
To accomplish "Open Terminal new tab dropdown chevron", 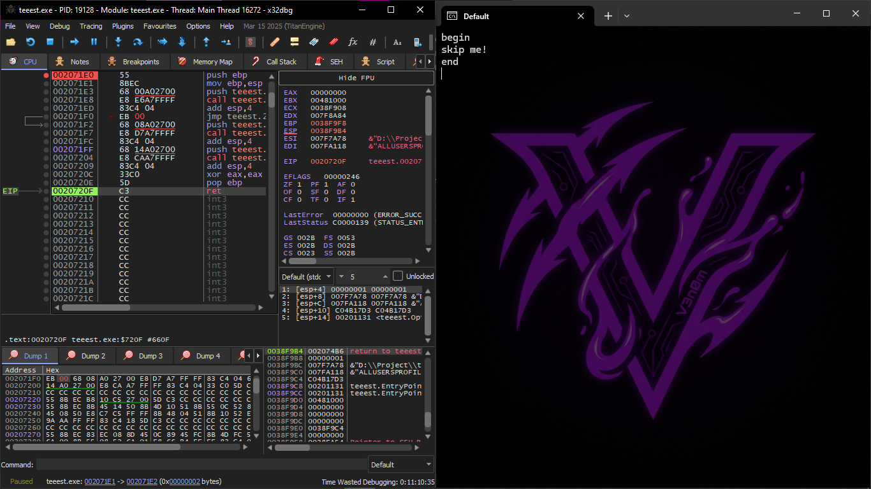I will (627, 16).
